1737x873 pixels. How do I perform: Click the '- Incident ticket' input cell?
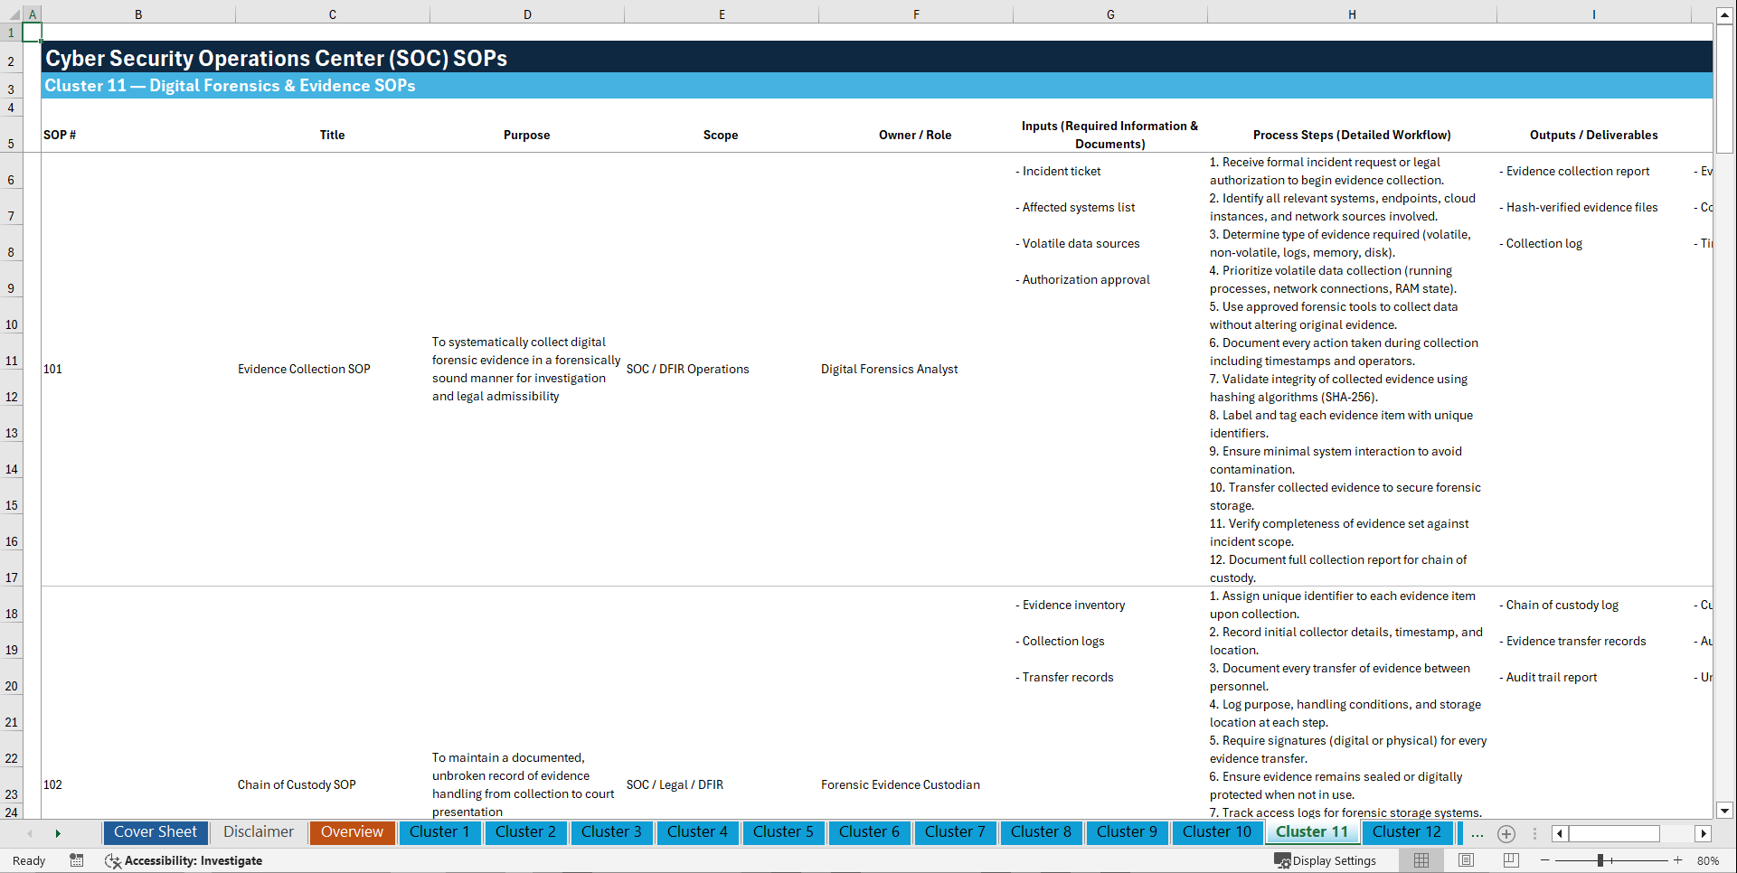pos(1110,171)
